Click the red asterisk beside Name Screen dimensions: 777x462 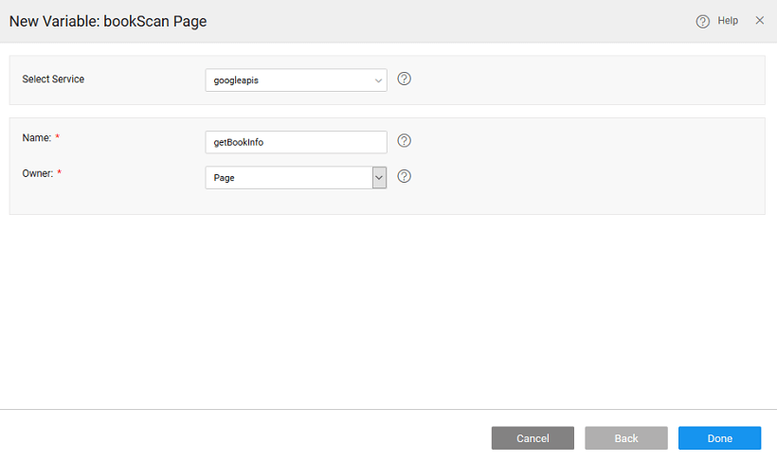point(58,138)
